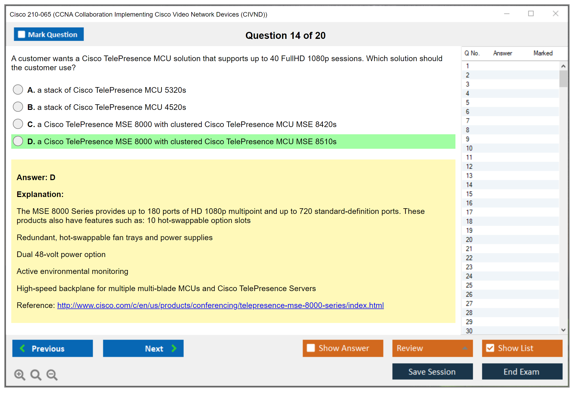576x394 pixels.
Task: Expand the Review dropdown arrow
Action: (465, 348)
